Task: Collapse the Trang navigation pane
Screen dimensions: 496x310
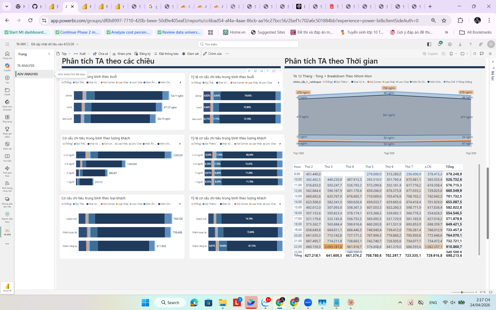Action: (x=49, y=54)
